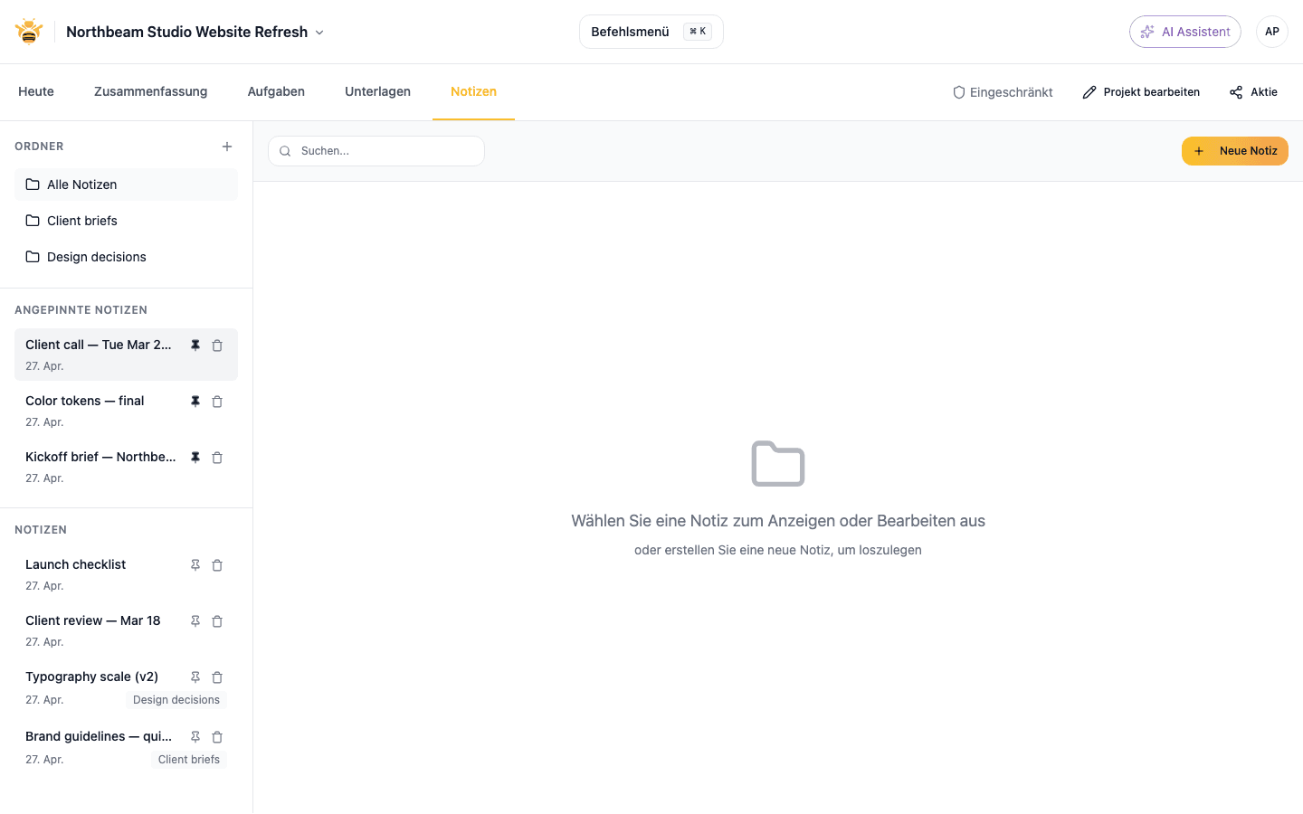
Task: Unpin the Color tokens — final note
Action: 195,401
